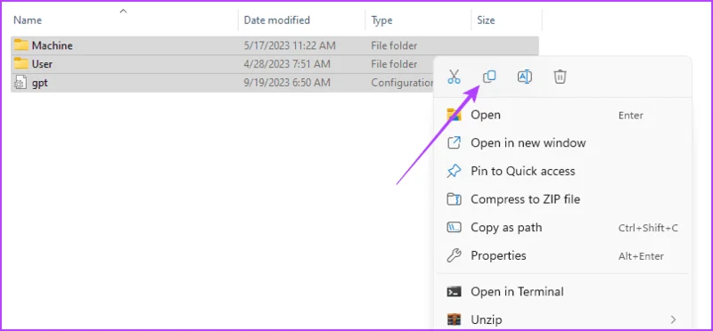
Task: Click the Copy as path icon
Action: tap(454, 228)
